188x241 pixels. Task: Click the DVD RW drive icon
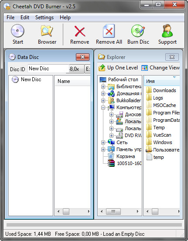(x=120, y=135)
